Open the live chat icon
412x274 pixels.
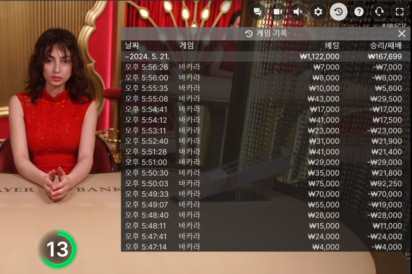[x=258, y=12]
